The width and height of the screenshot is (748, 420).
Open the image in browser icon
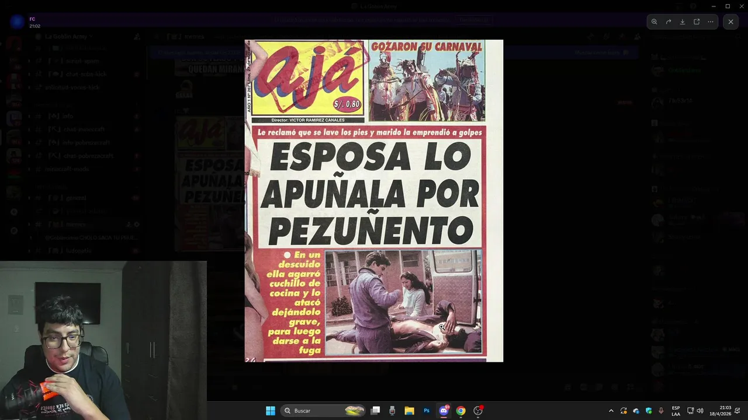click(x=697, y=22)
